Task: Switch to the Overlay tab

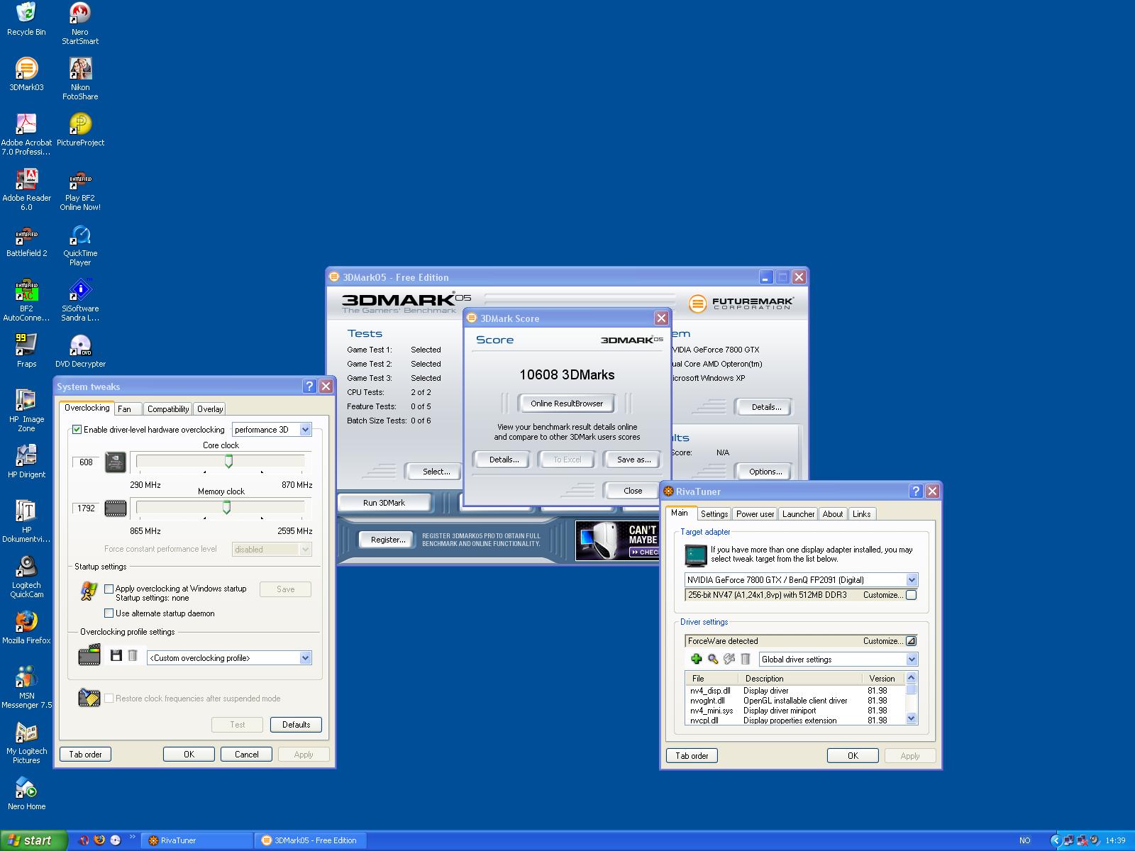Action: coord(210,409)
